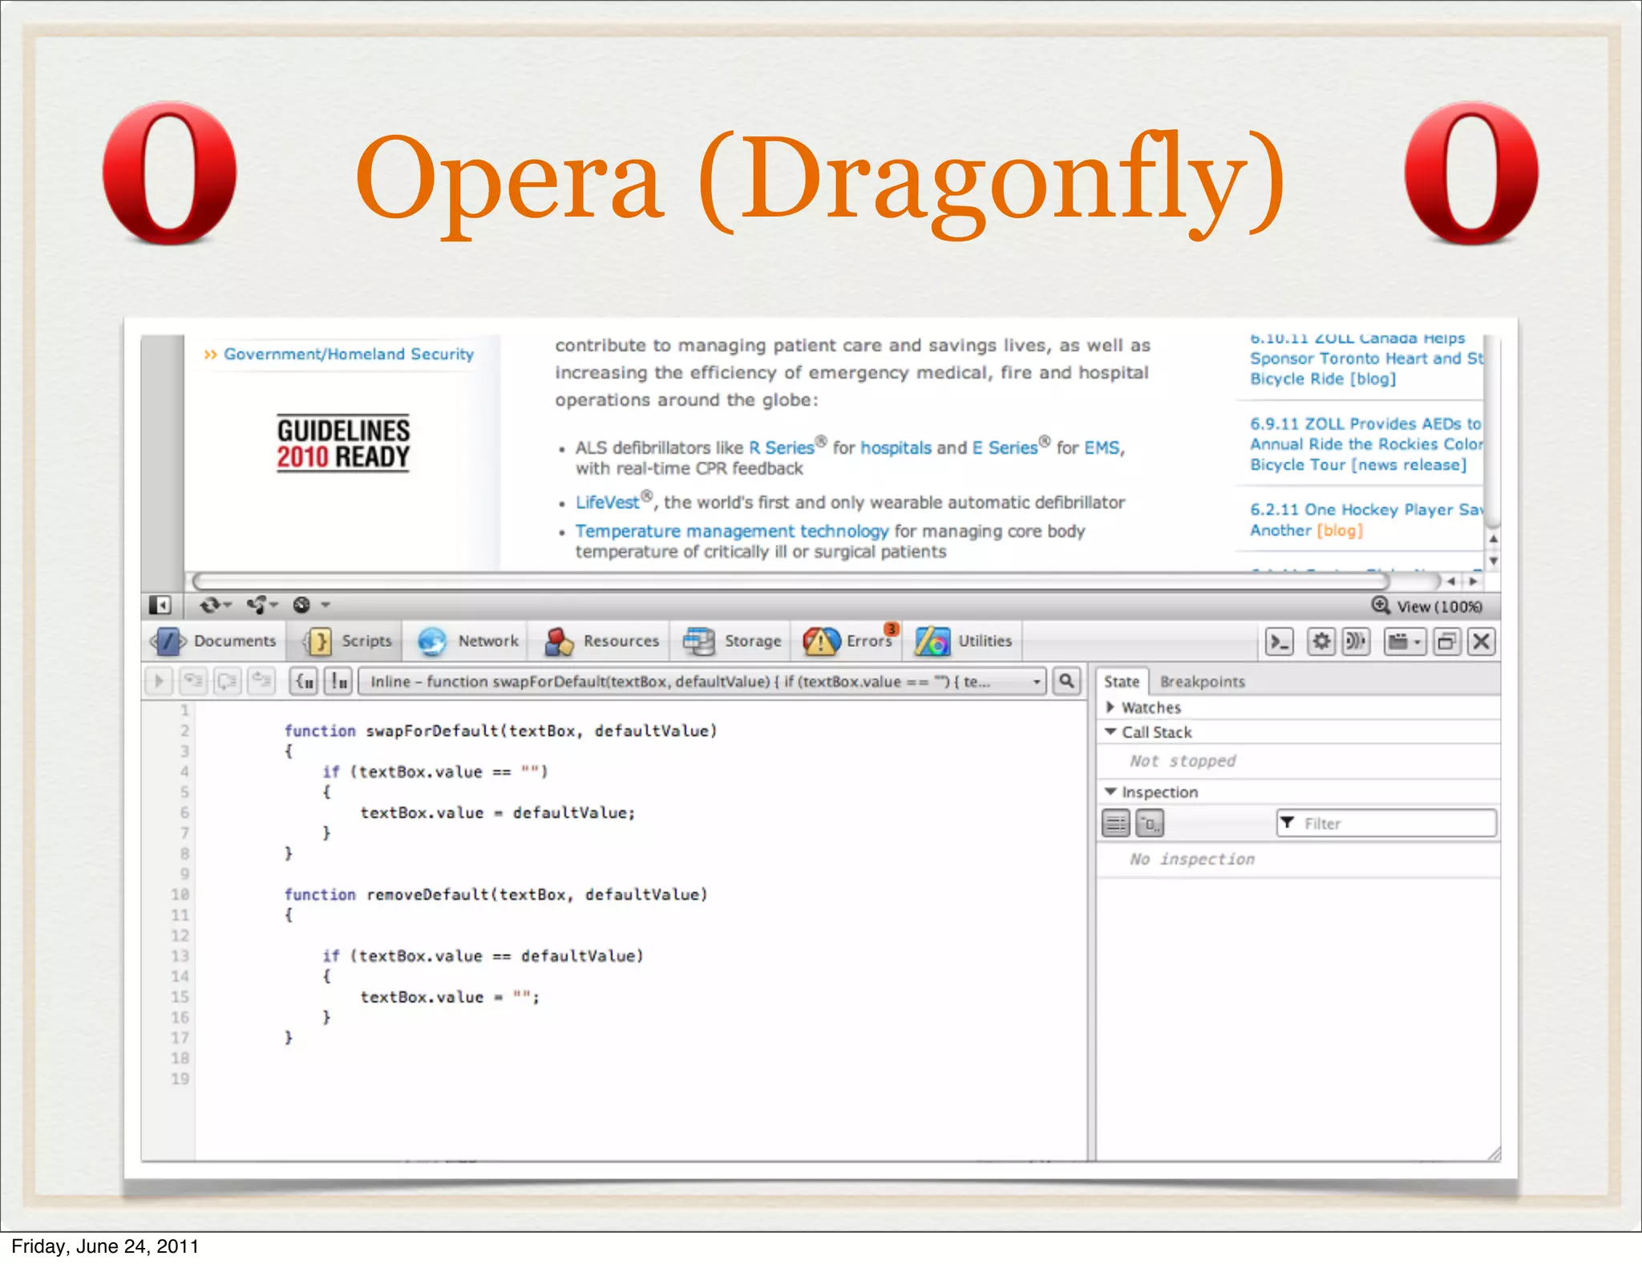Viewport: 1642px width, 1264px height.
Task: Open Government/Homeland Security link
Action: (x=349, y=354)
